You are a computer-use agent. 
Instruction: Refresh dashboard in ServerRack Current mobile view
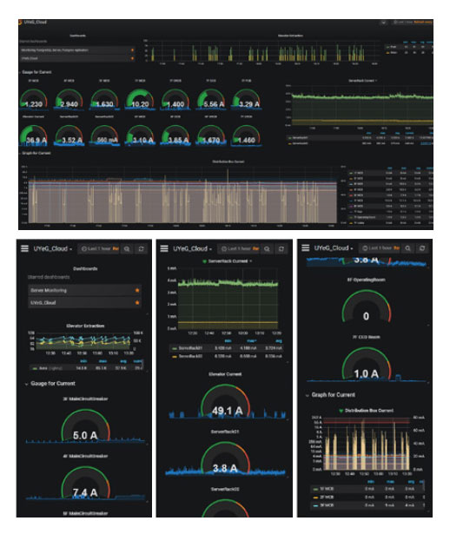click(x=281, y=249)
